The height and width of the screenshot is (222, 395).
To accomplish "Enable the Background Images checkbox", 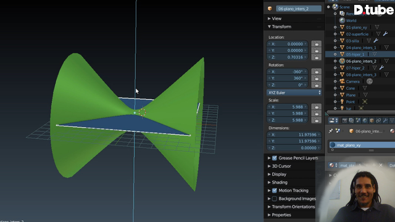I will coord(274,199).
